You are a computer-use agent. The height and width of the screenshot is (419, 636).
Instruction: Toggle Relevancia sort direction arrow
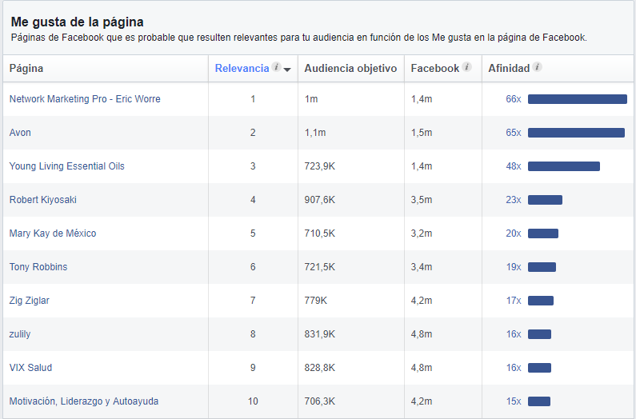[x=286, y=70]
